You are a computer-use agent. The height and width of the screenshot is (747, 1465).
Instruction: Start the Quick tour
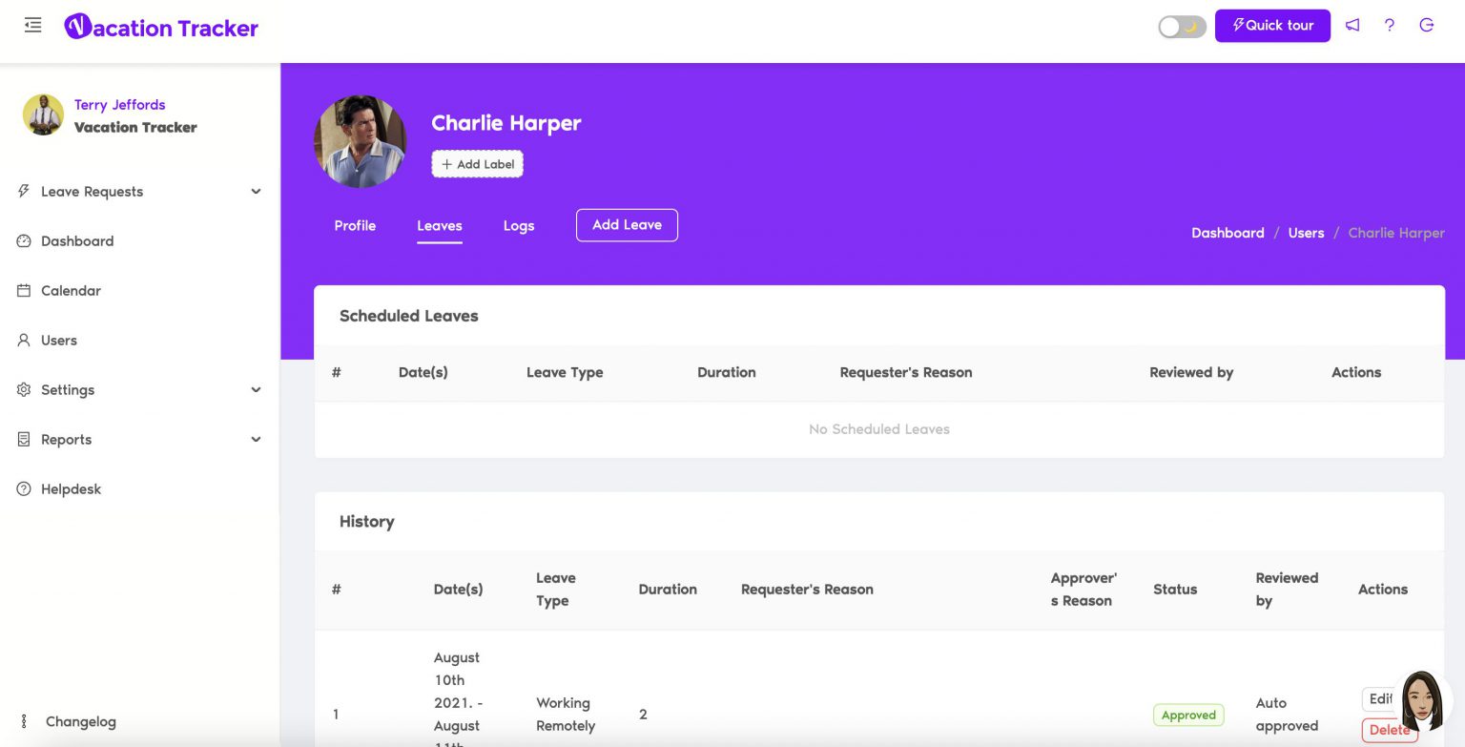(1272, 26)
